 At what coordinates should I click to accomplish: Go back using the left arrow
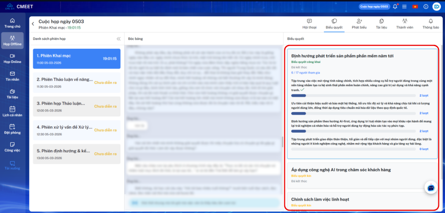click(33, 24)
